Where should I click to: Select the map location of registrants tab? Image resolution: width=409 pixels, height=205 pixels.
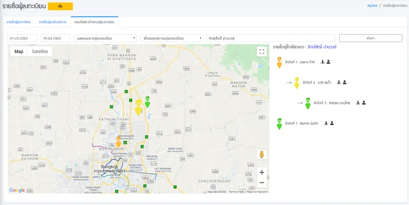[x=94, y=22]
